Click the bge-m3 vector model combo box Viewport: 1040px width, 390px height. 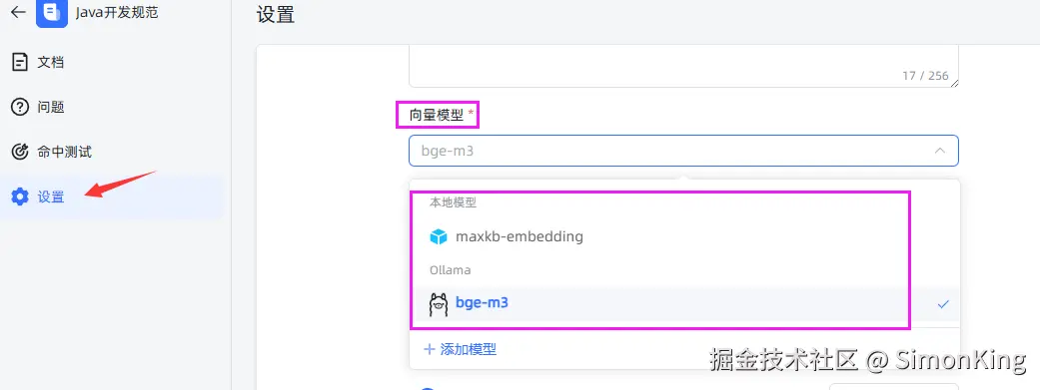coord(683,151)
